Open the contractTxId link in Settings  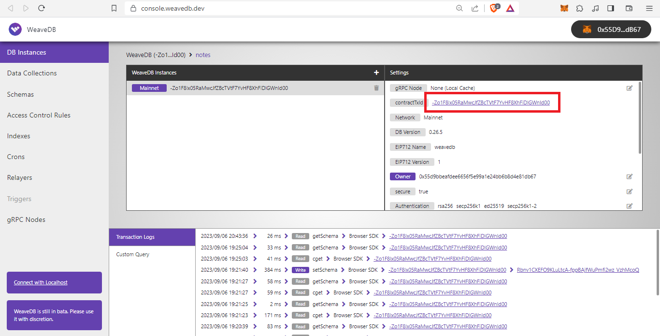tap(491, 102)
